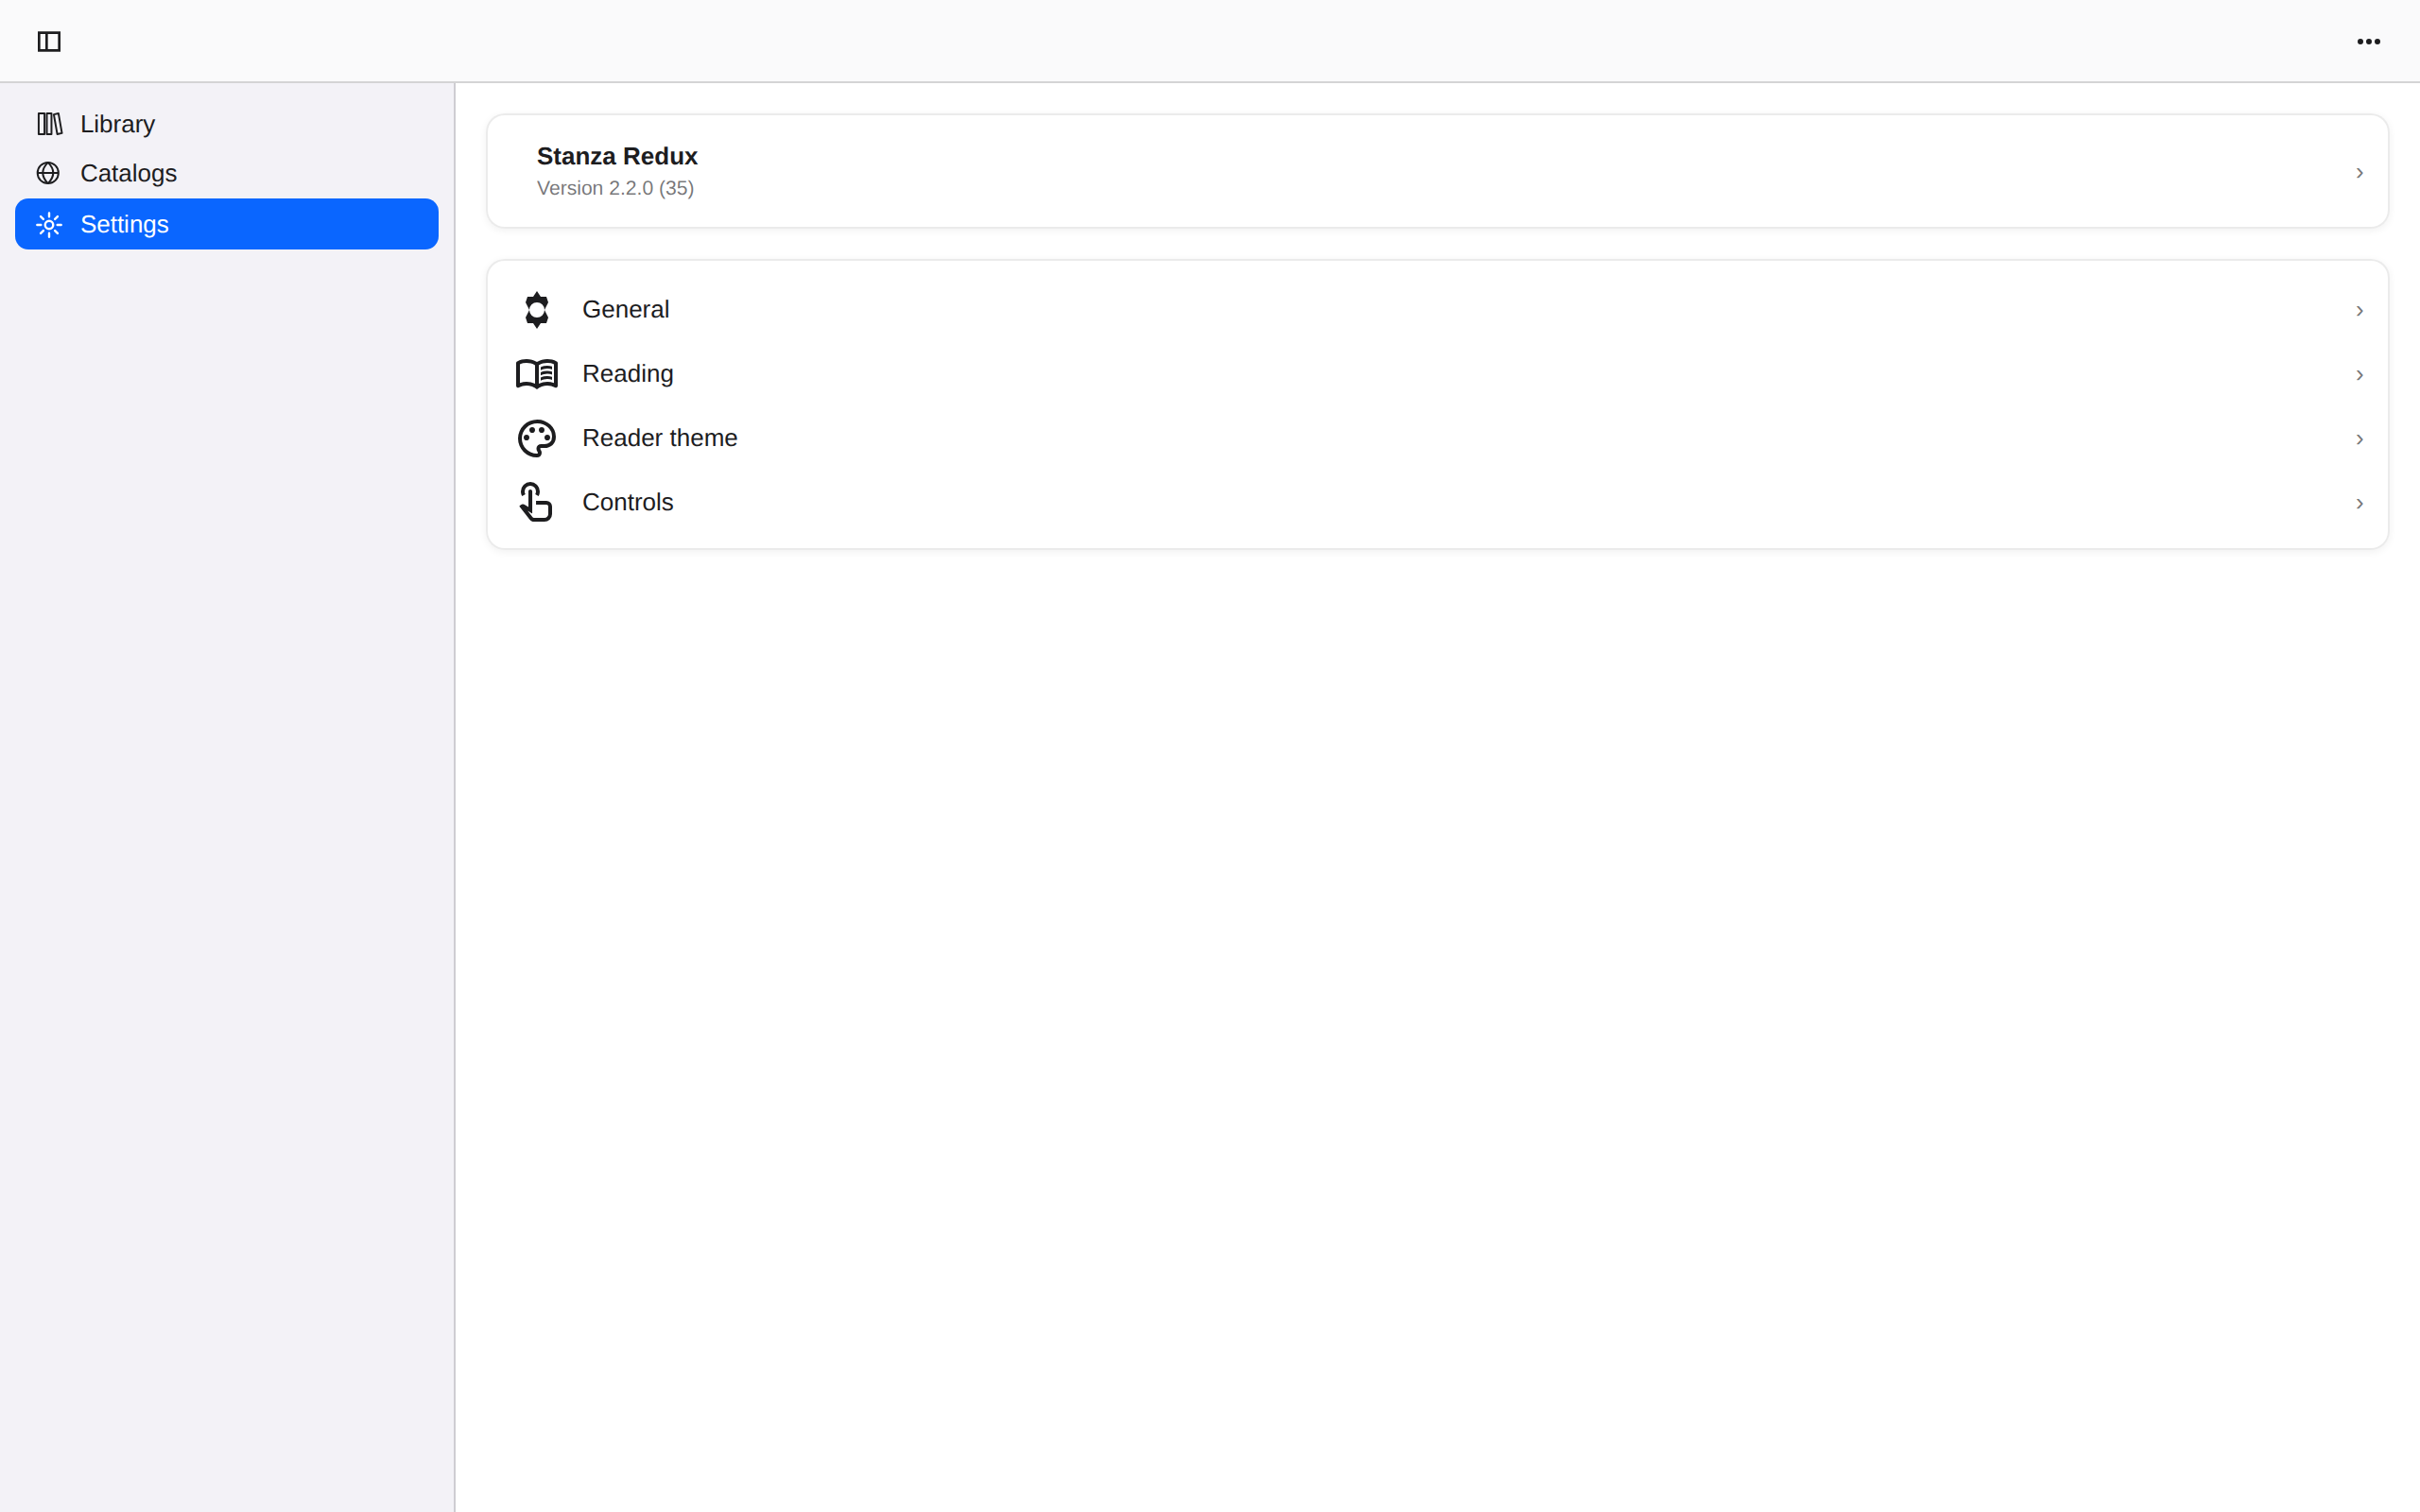Click the Reading open-book icon
Image resolution: width=2420 pixels, height=1512 pixels.
[x=537, y=374]
